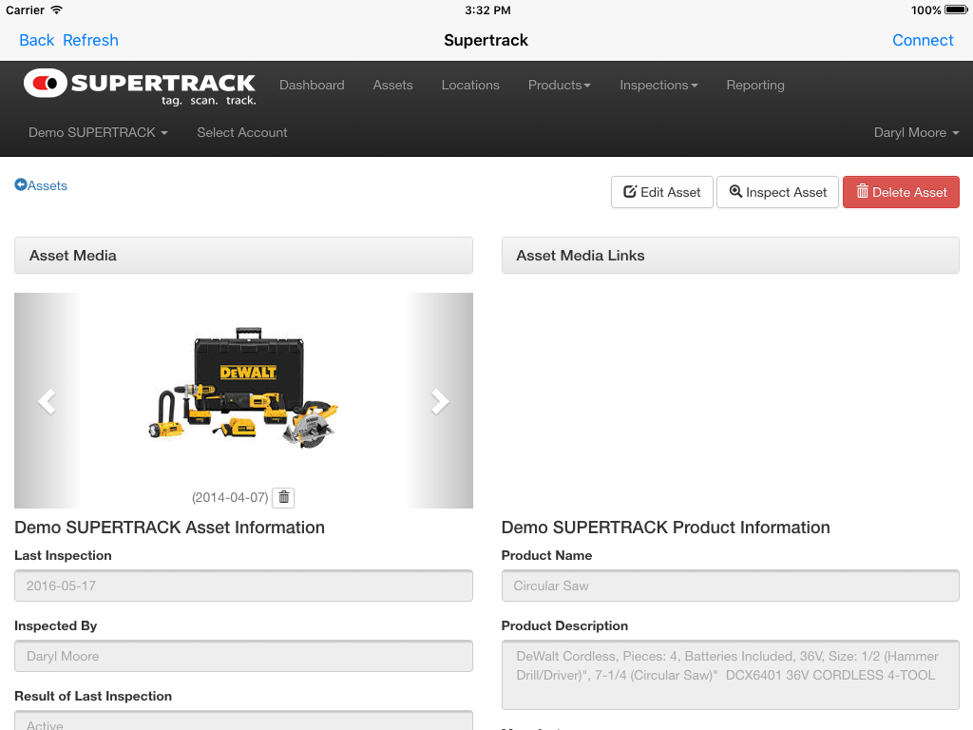
Task: Expand the Demo SUPERTRACK account dropdown
Action: (x=98, y=132)
